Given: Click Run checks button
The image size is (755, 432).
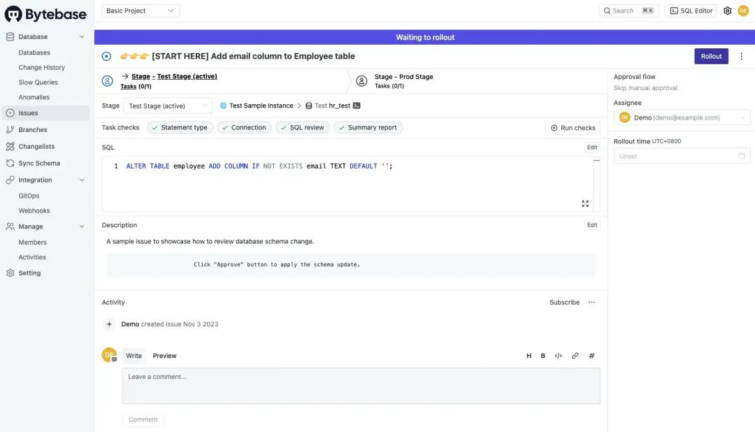Looking at the screenshot, I should tap(573, 128).
